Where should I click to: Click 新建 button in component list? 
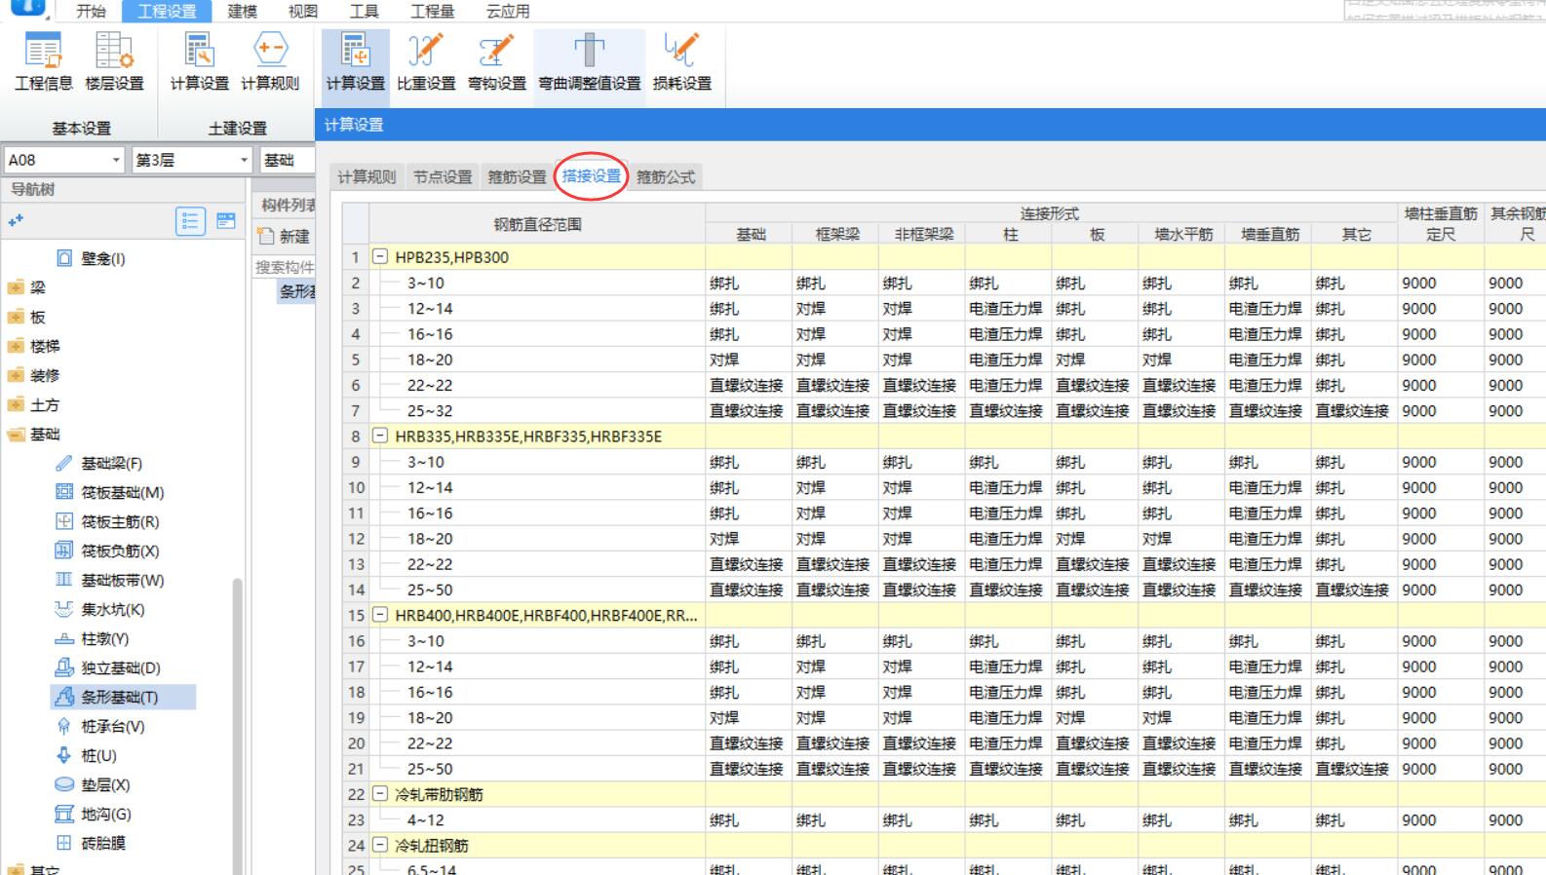[285, 236]
